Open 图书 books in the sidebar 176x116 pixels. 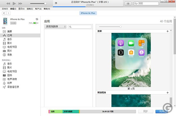click(x=20, y=75)
